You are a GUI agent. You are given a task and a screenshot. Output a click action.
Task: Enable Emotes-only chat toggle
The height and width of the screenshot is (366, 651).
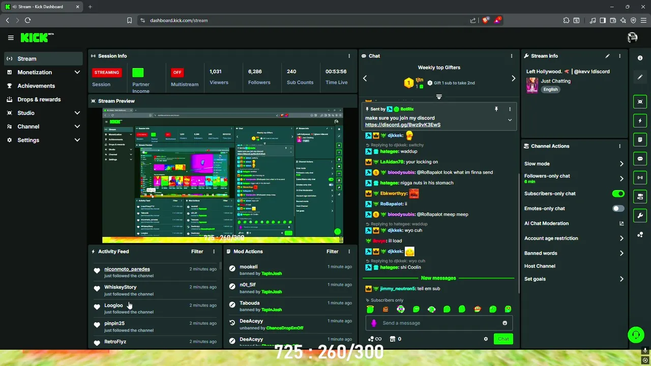618,208
